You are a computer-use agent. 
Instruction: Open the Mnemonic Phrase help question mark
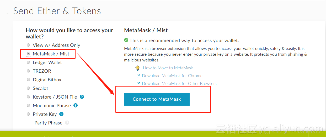pyautogui.click(x=76, y=105)
